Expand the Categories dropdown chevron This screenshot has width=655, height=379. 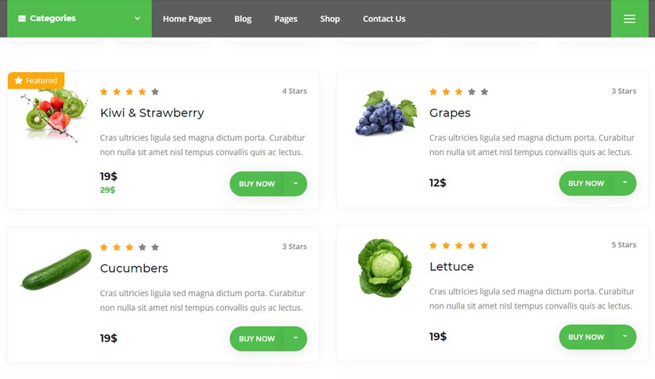[137, 18]
